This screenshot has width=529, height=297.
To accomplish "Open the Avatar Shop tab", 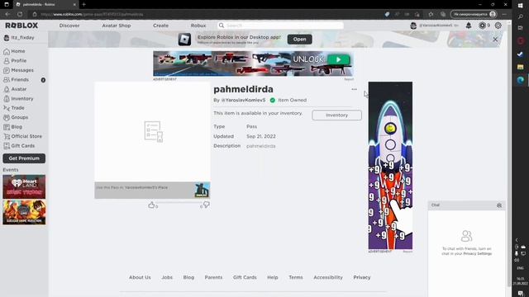I will [116, 26].
